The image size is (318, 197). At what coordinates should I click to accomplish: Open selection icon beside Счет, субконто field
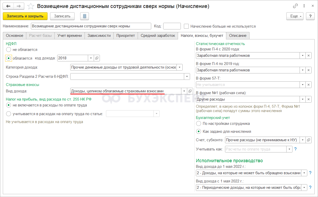(x=309, y=140)
